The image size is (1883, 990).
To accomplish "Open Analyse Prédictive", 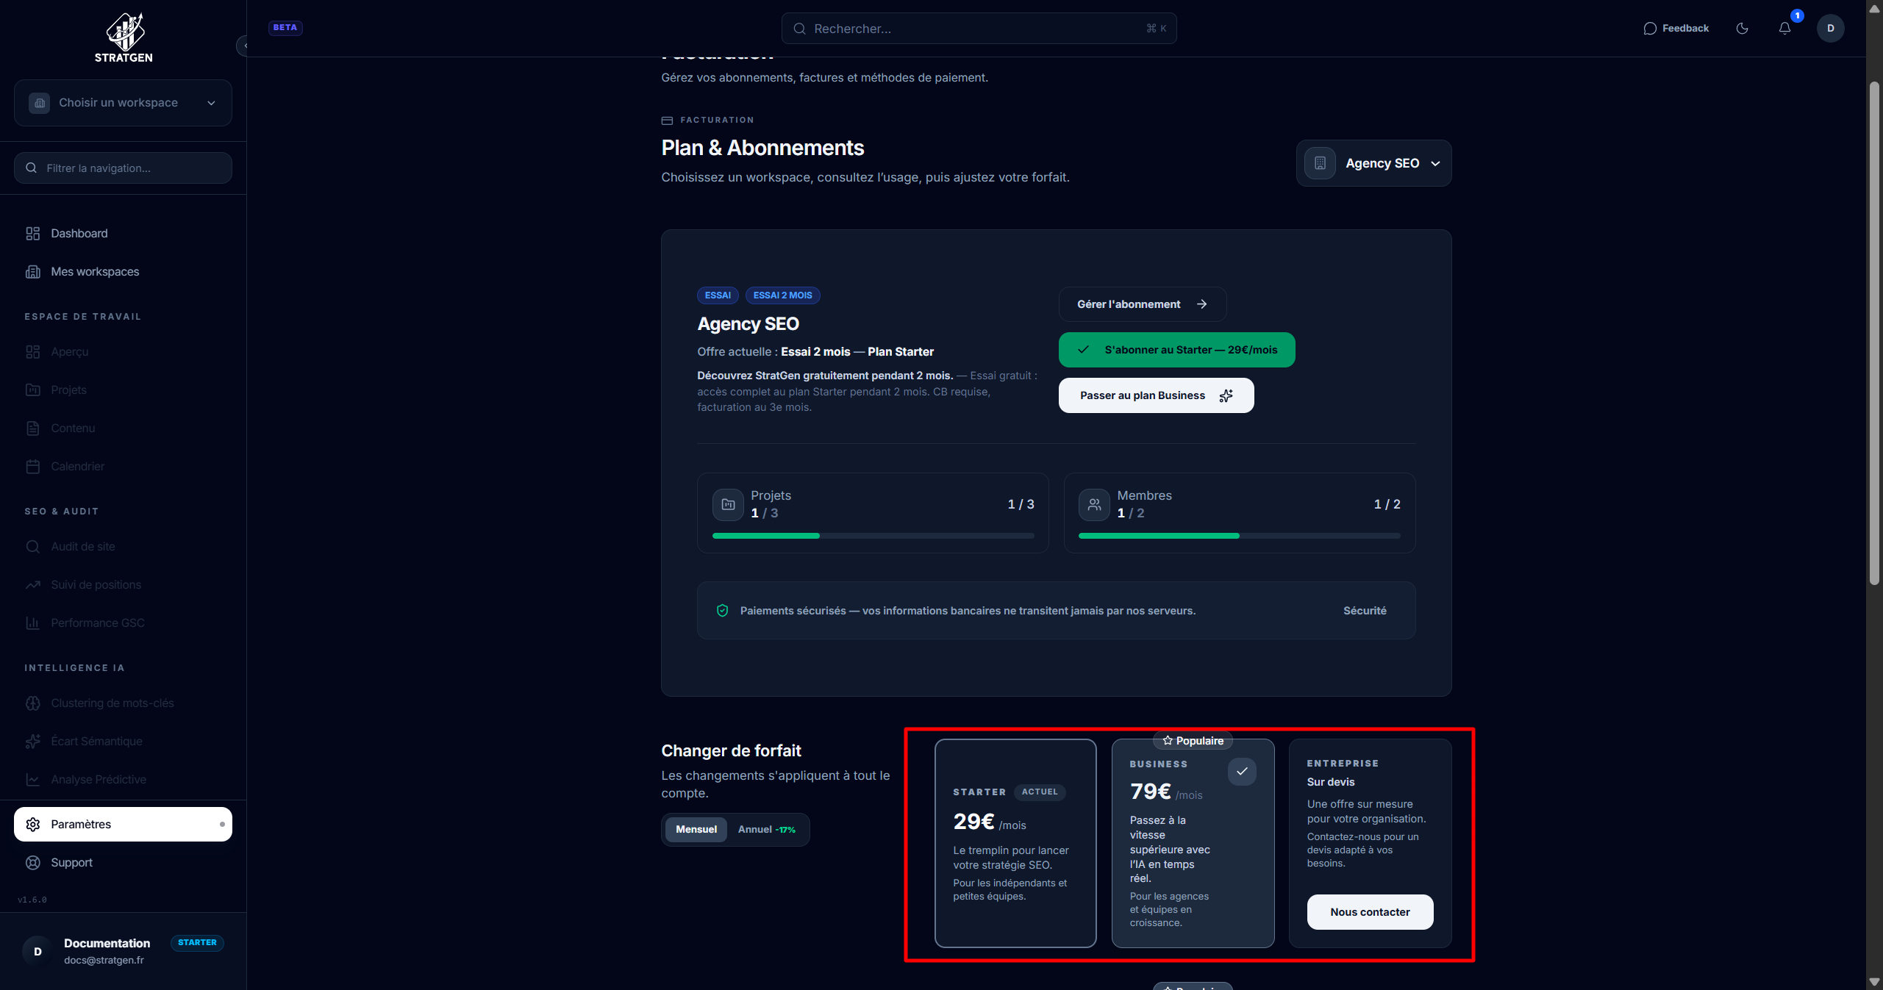I will [x=99, y=779].
